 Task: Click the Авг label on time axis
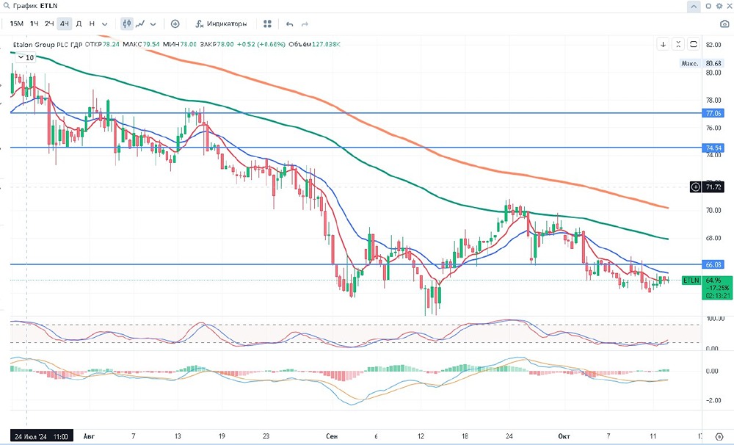(x=89, y=437)
